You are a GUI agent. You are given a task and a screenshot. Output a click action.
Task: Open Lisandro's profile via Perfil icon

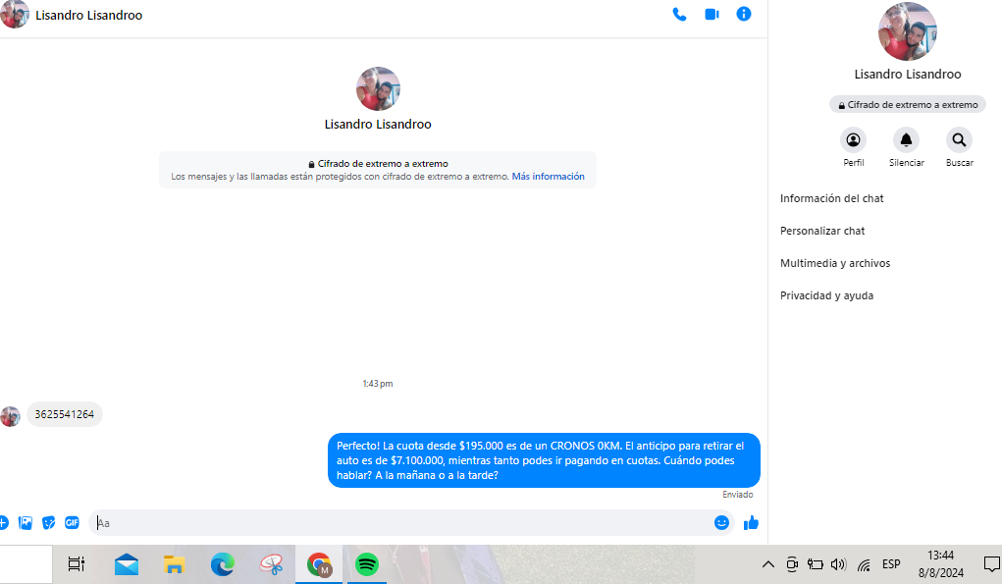pos(853,140)
